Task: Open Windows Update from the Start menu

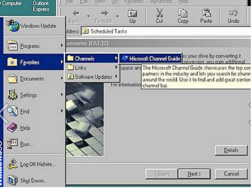Action: click(x=34, y=26)
